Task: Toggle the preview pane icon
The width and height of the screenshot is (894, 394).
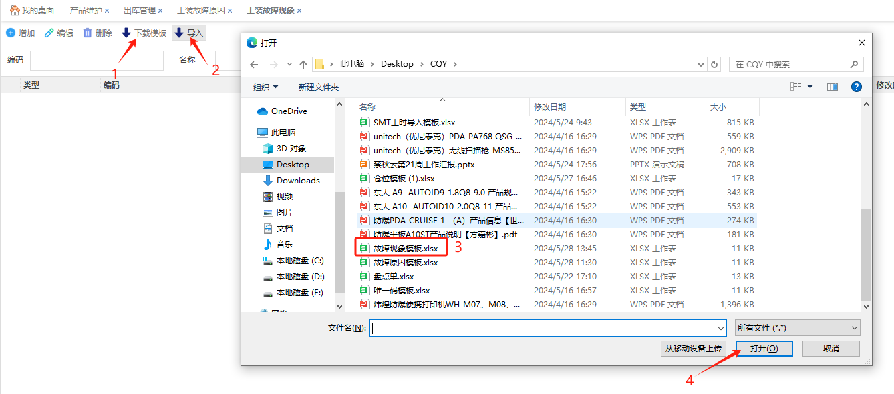Action: coord(832,87)
